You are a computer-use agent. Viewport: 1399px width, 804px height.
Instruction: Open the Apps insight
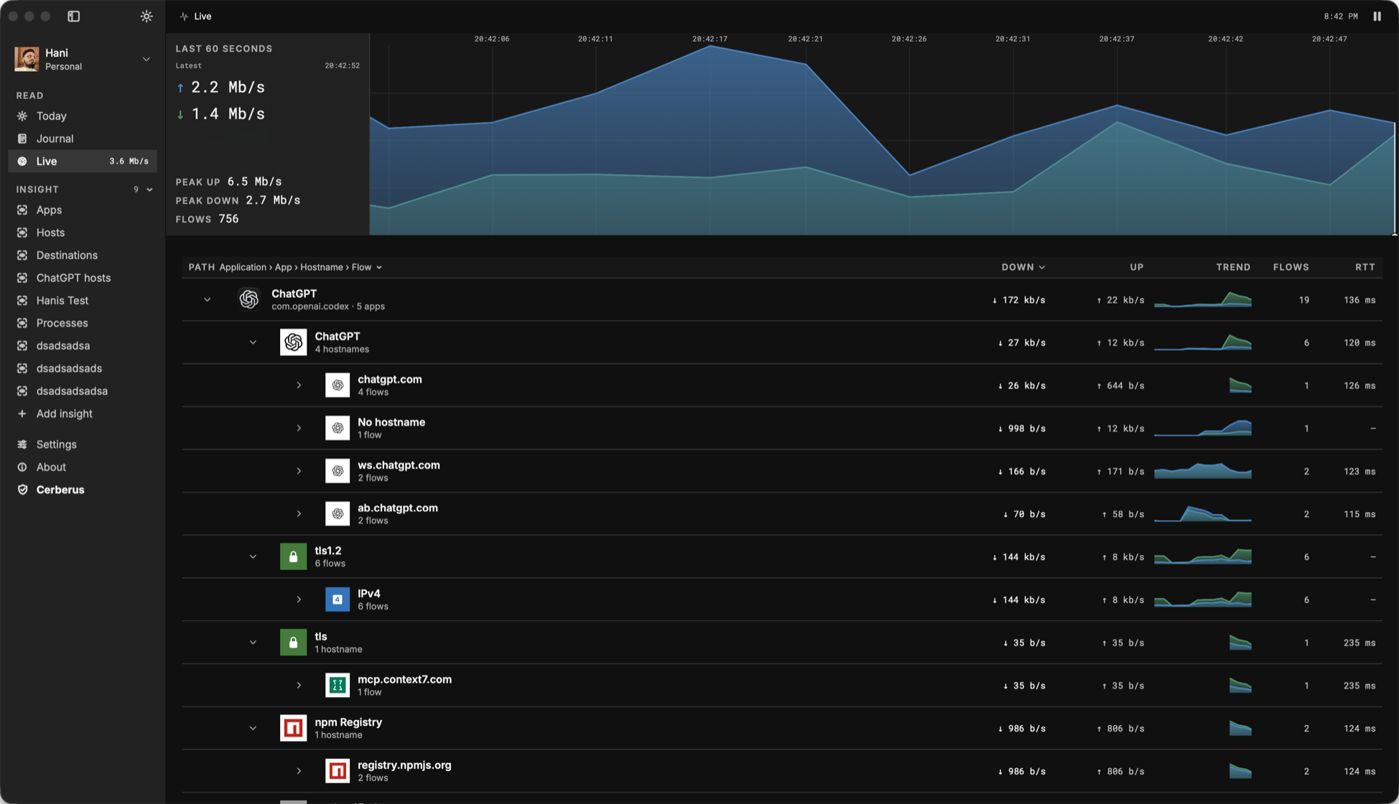tap(83, 210)
